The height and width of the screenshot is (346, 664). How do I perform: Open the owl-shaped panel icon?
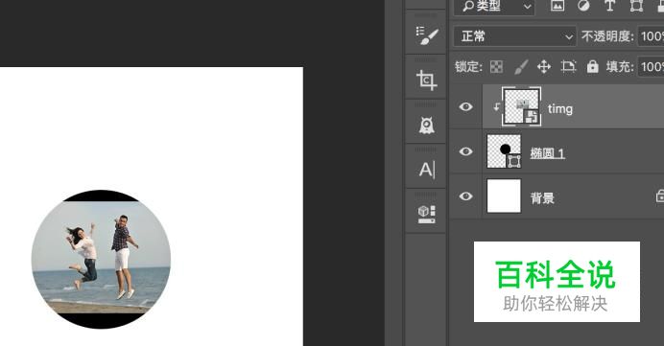coord(426,126)
